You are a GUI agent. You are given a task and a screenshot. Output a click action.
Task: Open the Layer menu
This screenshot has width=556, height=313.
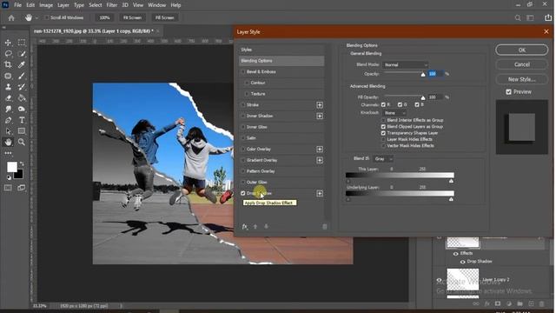pos(63,5)
